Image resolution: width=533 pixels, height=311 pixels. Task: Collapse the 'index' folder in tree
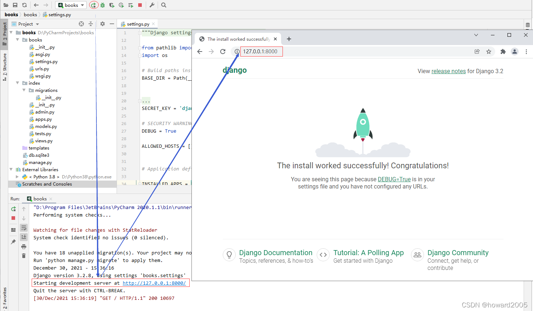point(18,83)
